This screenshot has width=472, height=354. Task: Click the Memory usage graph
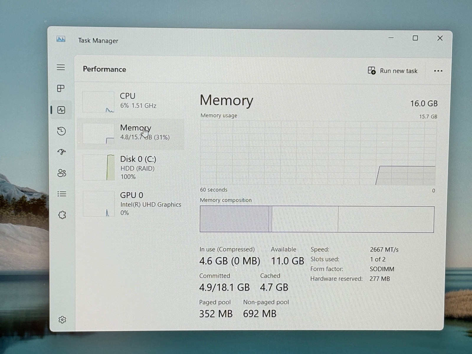318,153
